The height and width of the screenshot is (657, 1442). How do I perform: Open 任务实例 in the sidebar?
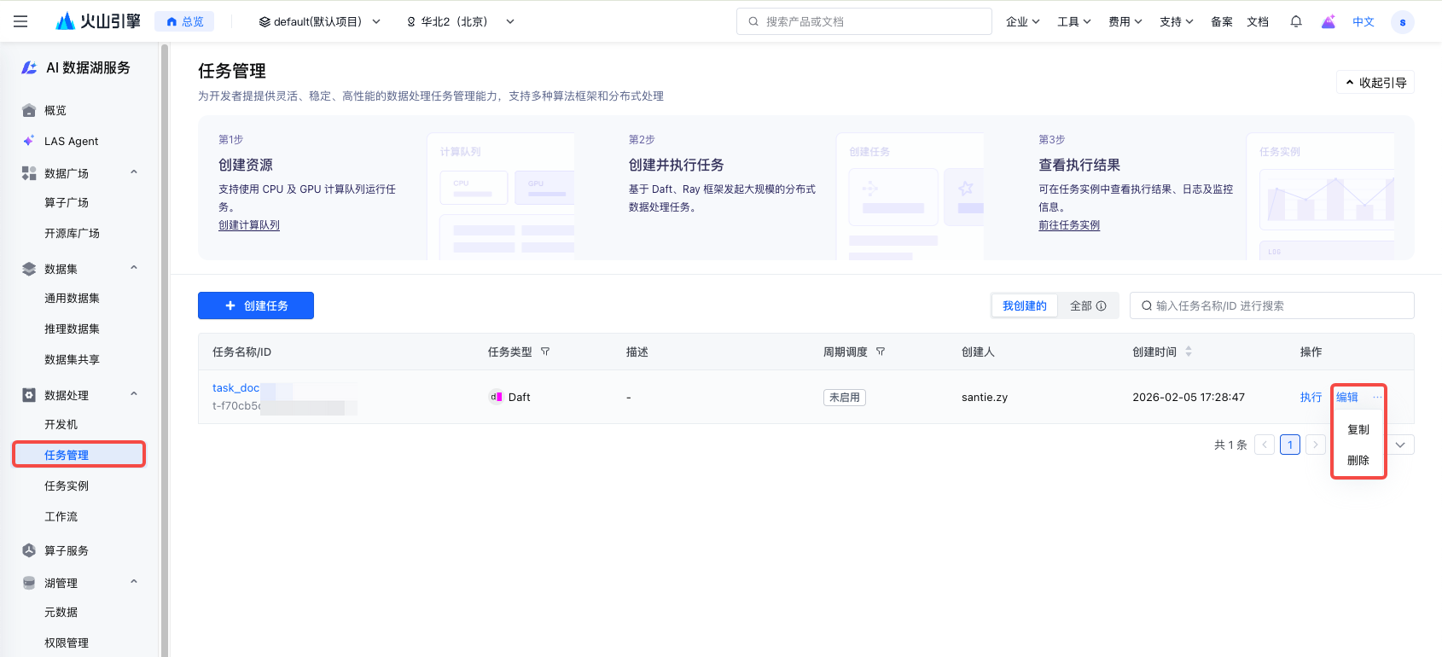click(x=67, y=485)
